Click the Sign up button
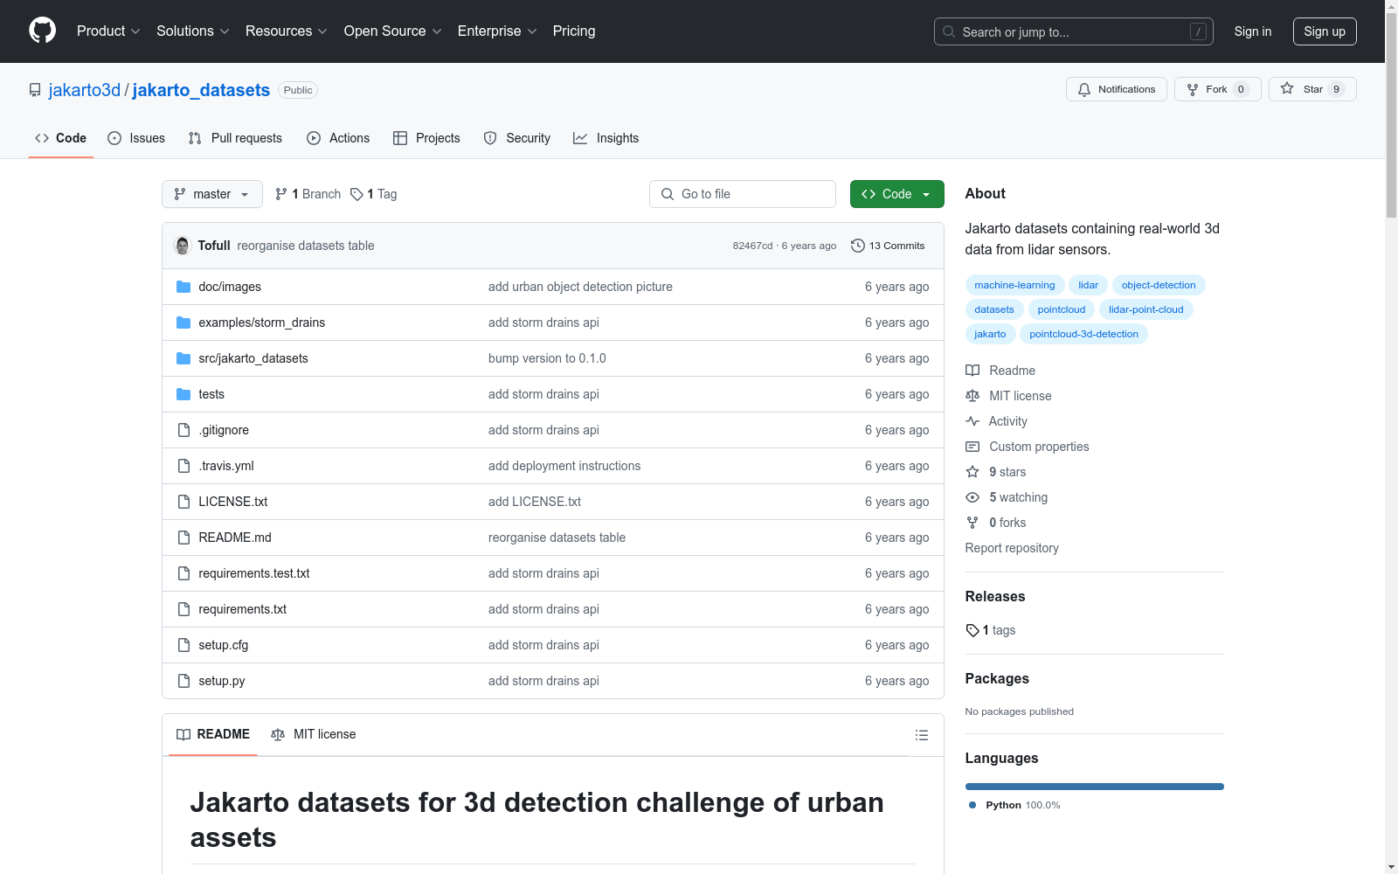 pyautogui.click(x=1325, y=31)
